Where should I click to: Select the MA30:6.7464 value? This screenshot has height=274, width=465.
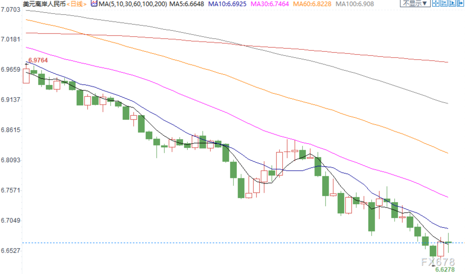(270, 4)
